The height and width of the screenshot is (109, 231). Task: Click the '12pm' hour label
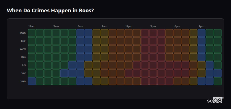pos(129,26)
